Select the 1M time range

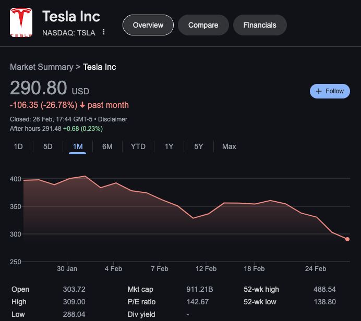tap(78, 146)
